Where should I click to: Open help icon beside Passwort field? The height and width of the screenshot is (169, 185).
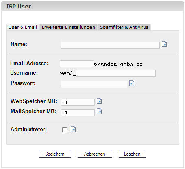pyautogui.click(x=132, y=83)
